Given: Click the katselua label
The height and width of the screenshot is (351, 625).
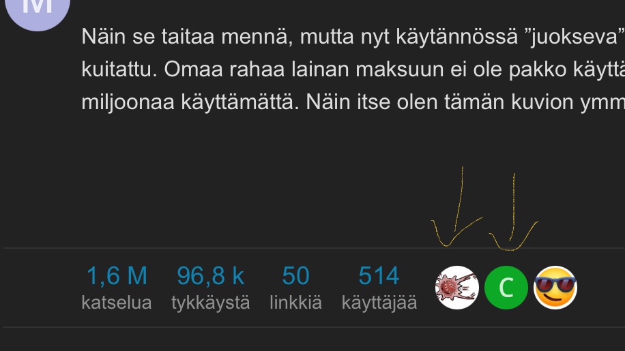Looking at the screenshot, I should (x=117, y=303).
